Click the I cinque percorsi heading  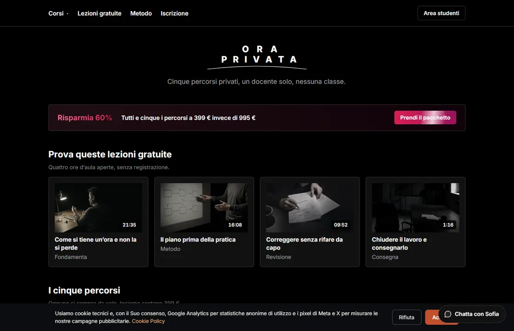pos(84,290)
